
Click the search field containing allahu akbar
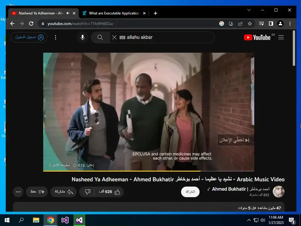(x=162, y=37)
